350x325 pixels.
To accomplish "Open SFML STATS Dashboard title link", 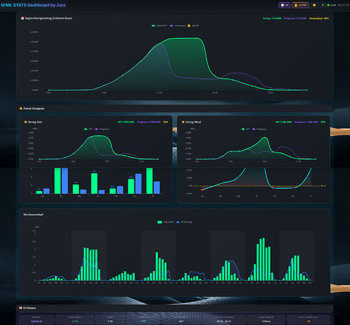I will coord(33,5).
